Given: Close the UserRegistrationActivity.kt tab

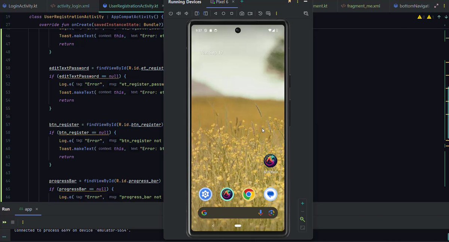Looking at the screenshot, I should [162, 6].
